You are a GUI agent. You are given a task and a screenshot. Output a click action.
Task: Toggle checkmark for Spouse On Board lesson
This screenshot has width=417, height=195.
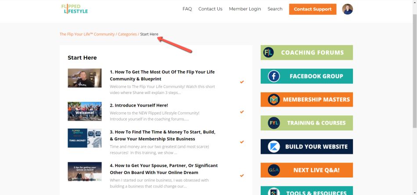pos(242,175)
